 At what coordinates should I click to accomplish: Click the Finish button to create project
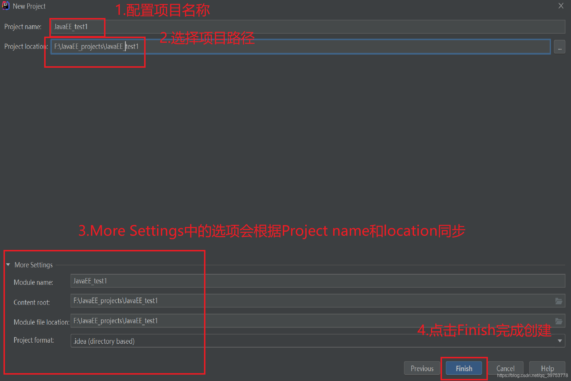point(464,367)
